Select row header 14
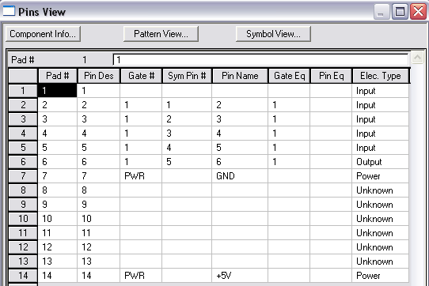 point(23,276)
